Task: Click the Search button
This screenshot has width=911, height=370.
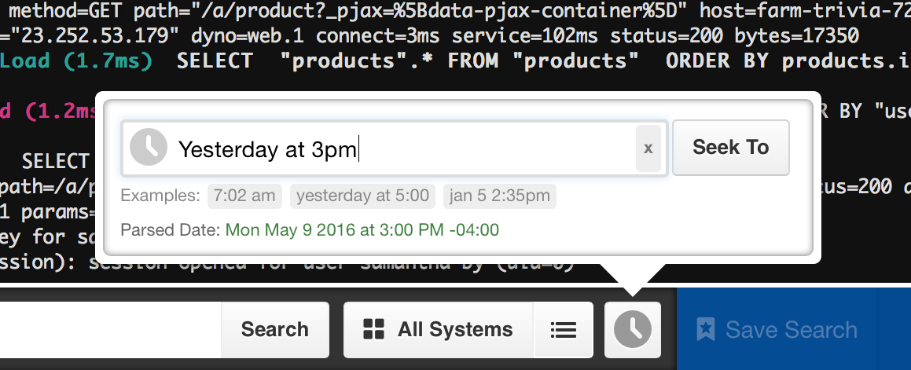Action: pyautogui.click(x=275, y=329)
